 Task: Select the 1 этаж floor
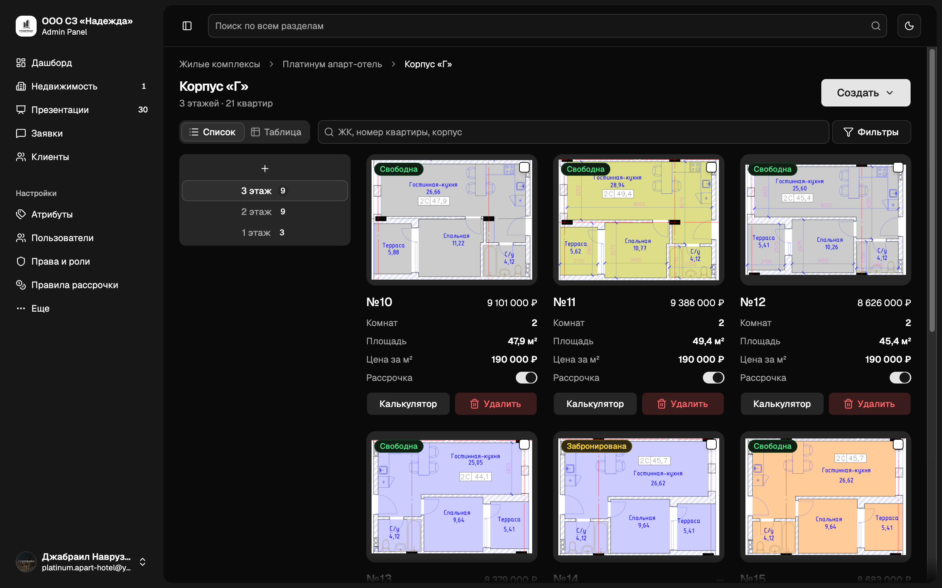tap(265, 233)
